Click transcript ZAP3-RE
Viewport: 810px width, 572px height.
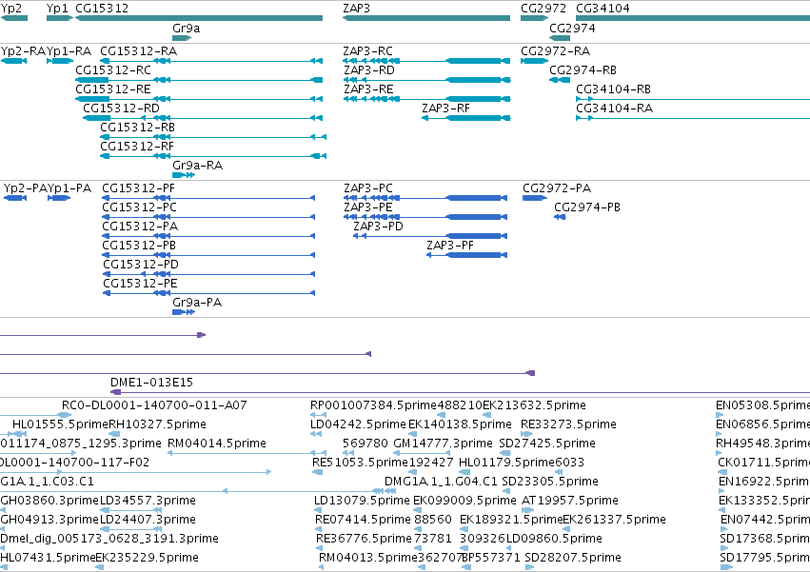tap(427, 99)
